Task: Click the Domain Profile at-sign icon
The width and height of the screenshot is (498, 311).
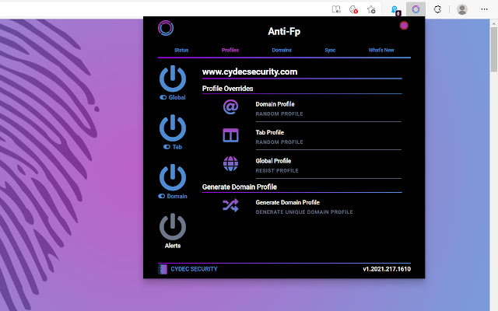Action: [x=230, y=107]
